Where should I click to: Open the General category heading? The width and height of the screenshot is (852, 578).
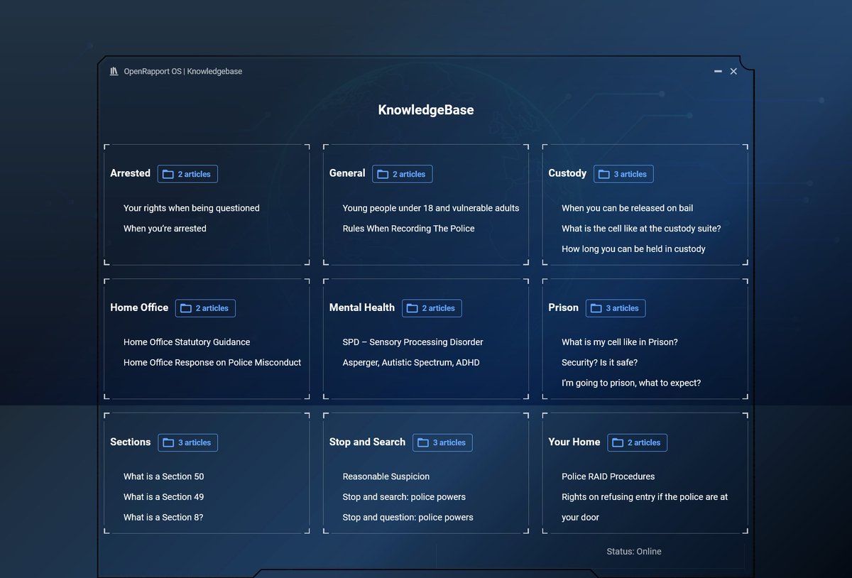pos(347,173)
